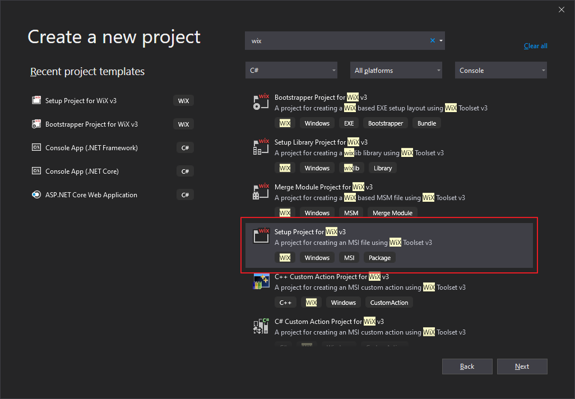Open the language dropdown showing C#
This screenshot has width=575, height=399.
[291, 70]
